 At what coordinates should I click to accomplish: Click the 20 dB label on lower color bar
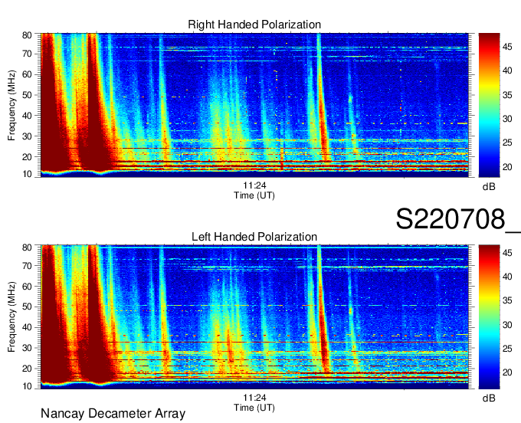(x=507, y=372)
